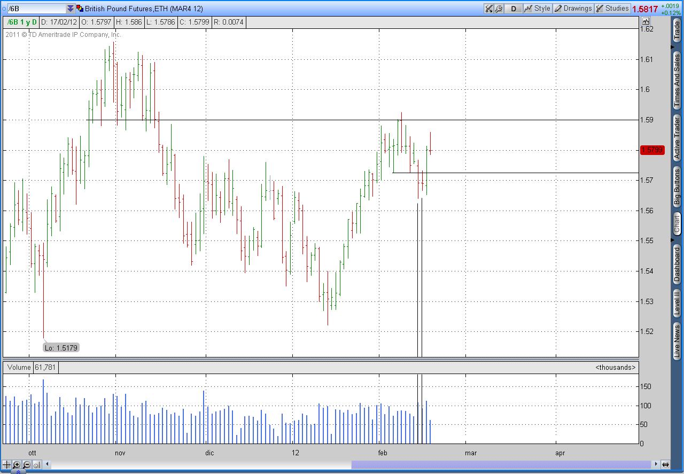Click the side panel arrow below the Chart tab
The height and width of the screenshot is (474, 684).
pyautogui.click(x=673, y=239)
